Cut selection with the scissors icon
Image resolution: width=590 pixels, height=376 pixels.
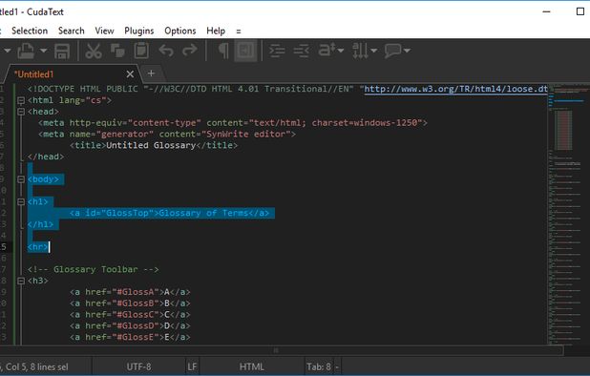94,51
